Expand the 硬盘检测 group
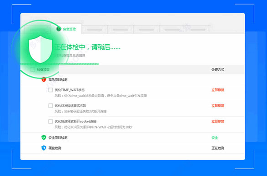The width and height of the screenshot is (267, 176). pyautogui.click(x=55, y=148)
